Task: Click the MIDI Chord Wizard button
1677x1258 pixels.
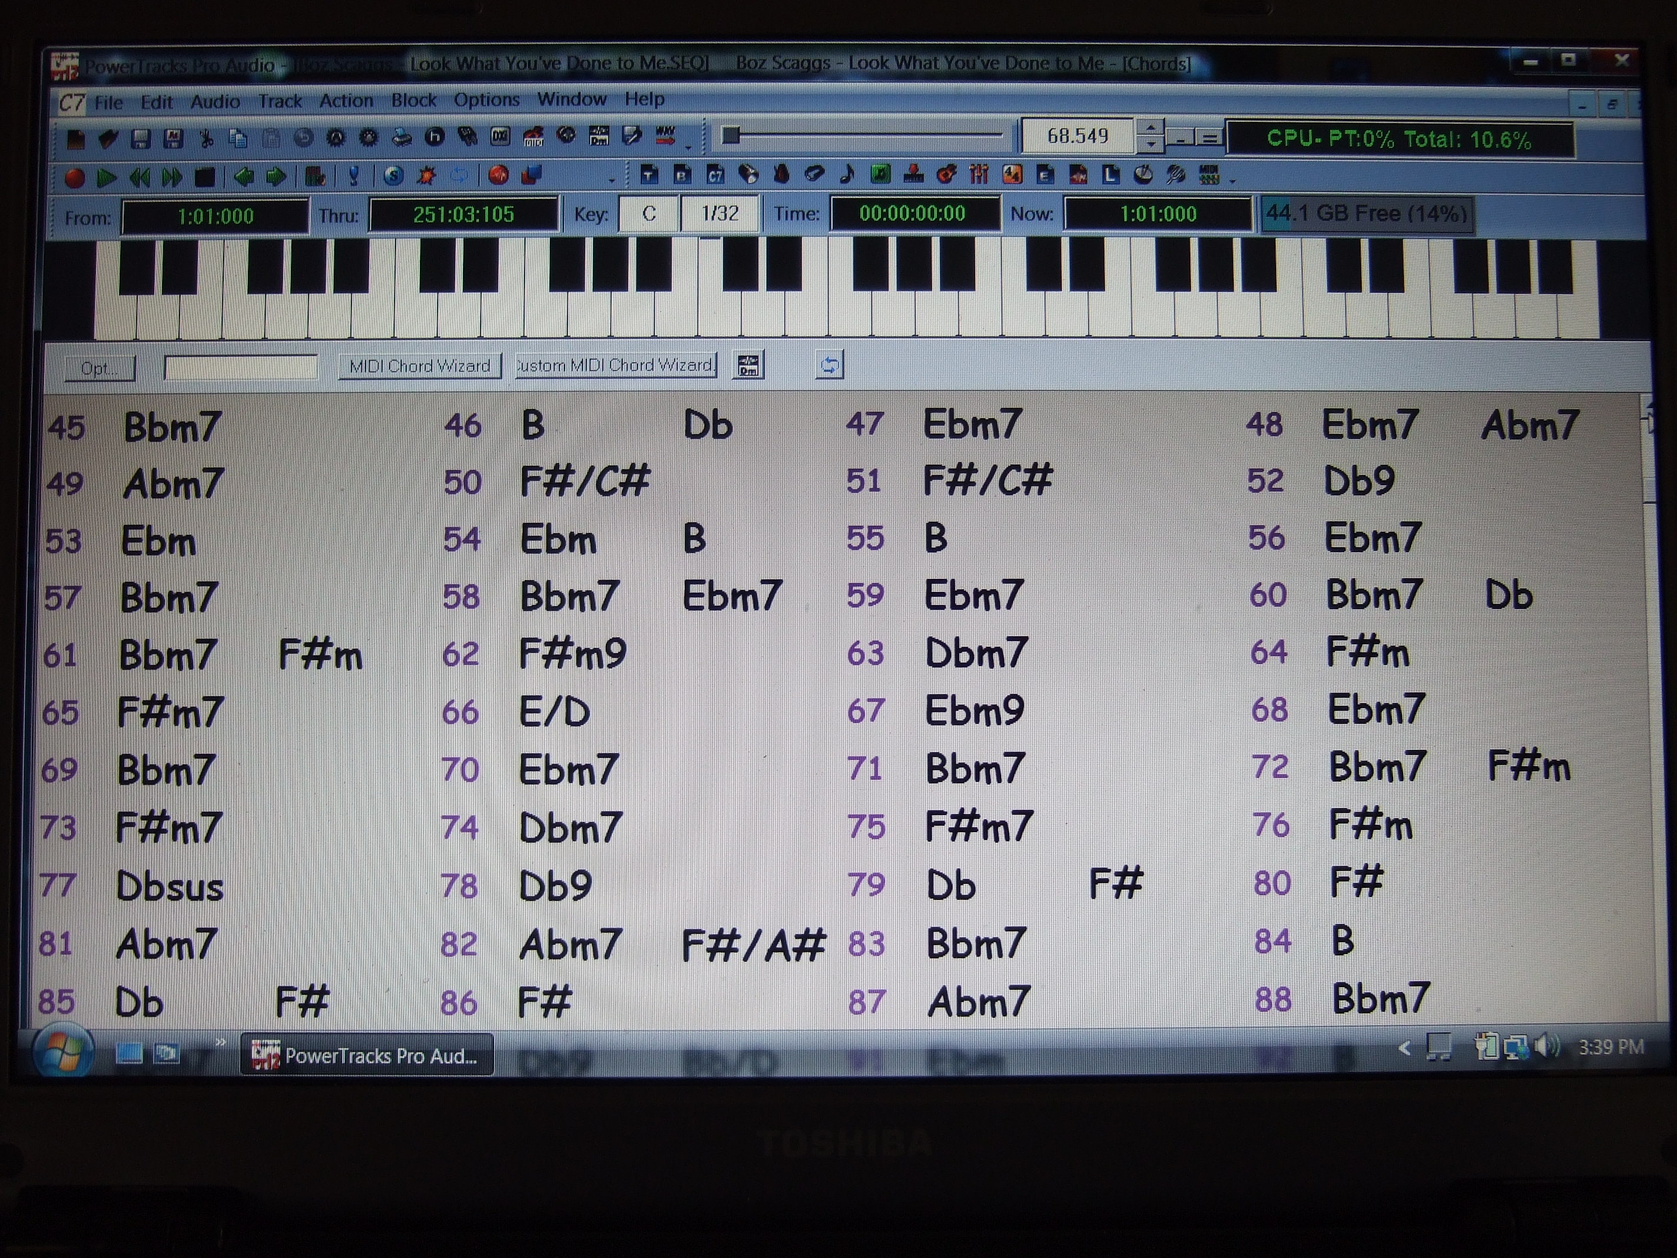Action: tap(419, 366)
